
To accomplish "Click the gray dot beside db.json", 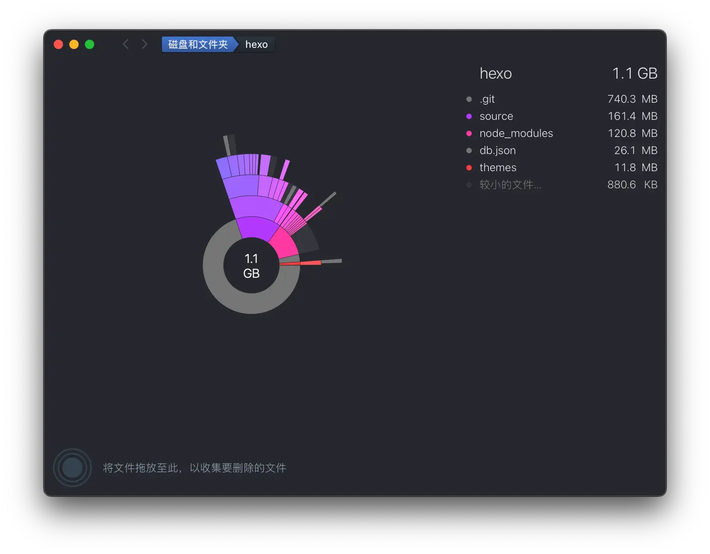I will (469, 151).
